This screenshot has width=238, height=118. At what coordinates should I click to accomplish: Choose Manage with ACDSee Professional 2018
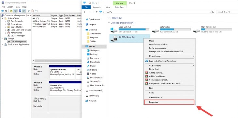[170, 52]
